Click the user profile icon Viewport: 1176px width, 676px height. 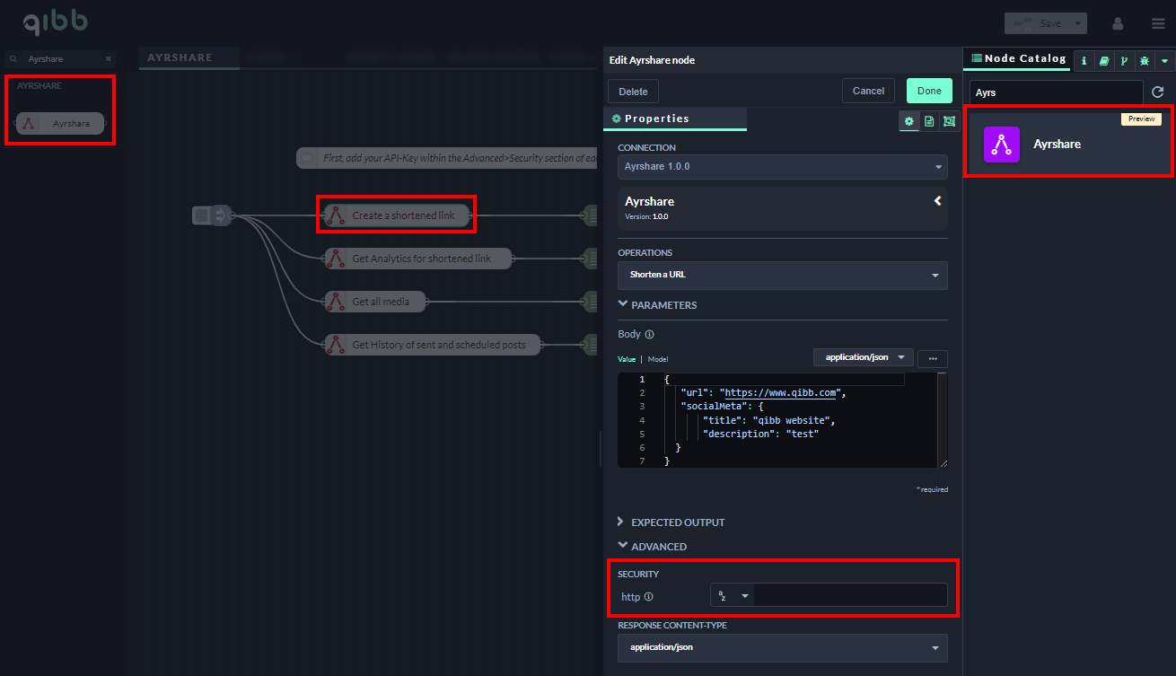click(1118, 23)
